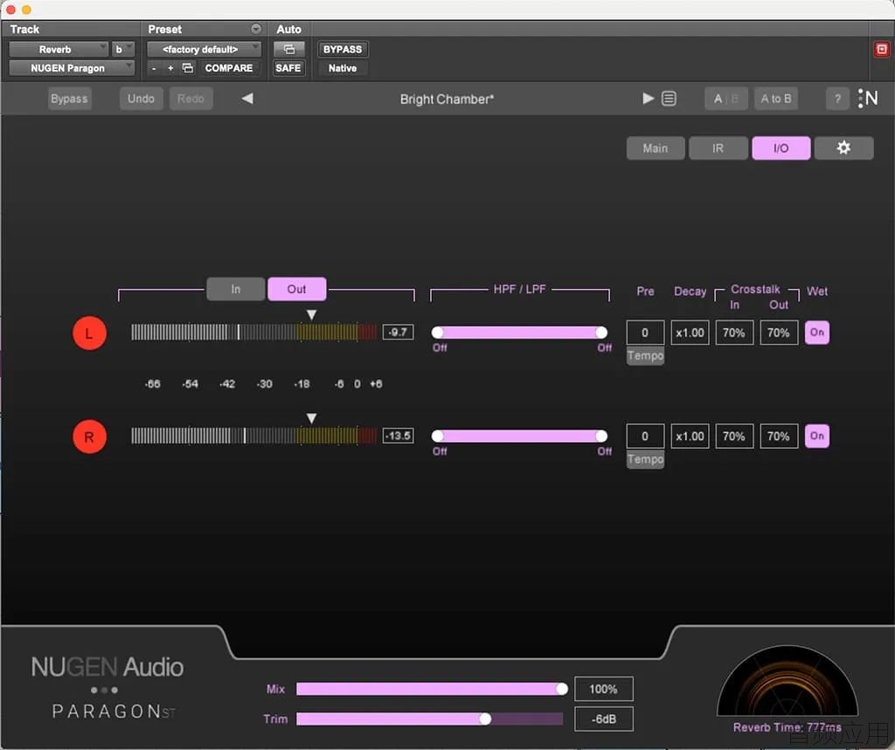Click the Redo button

click(x=191, y=99)
